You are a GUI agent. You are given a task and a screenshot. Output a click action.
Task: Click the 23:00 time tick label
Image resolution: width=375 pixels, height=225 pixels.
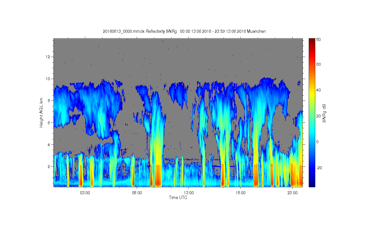(x=292, y=193)
